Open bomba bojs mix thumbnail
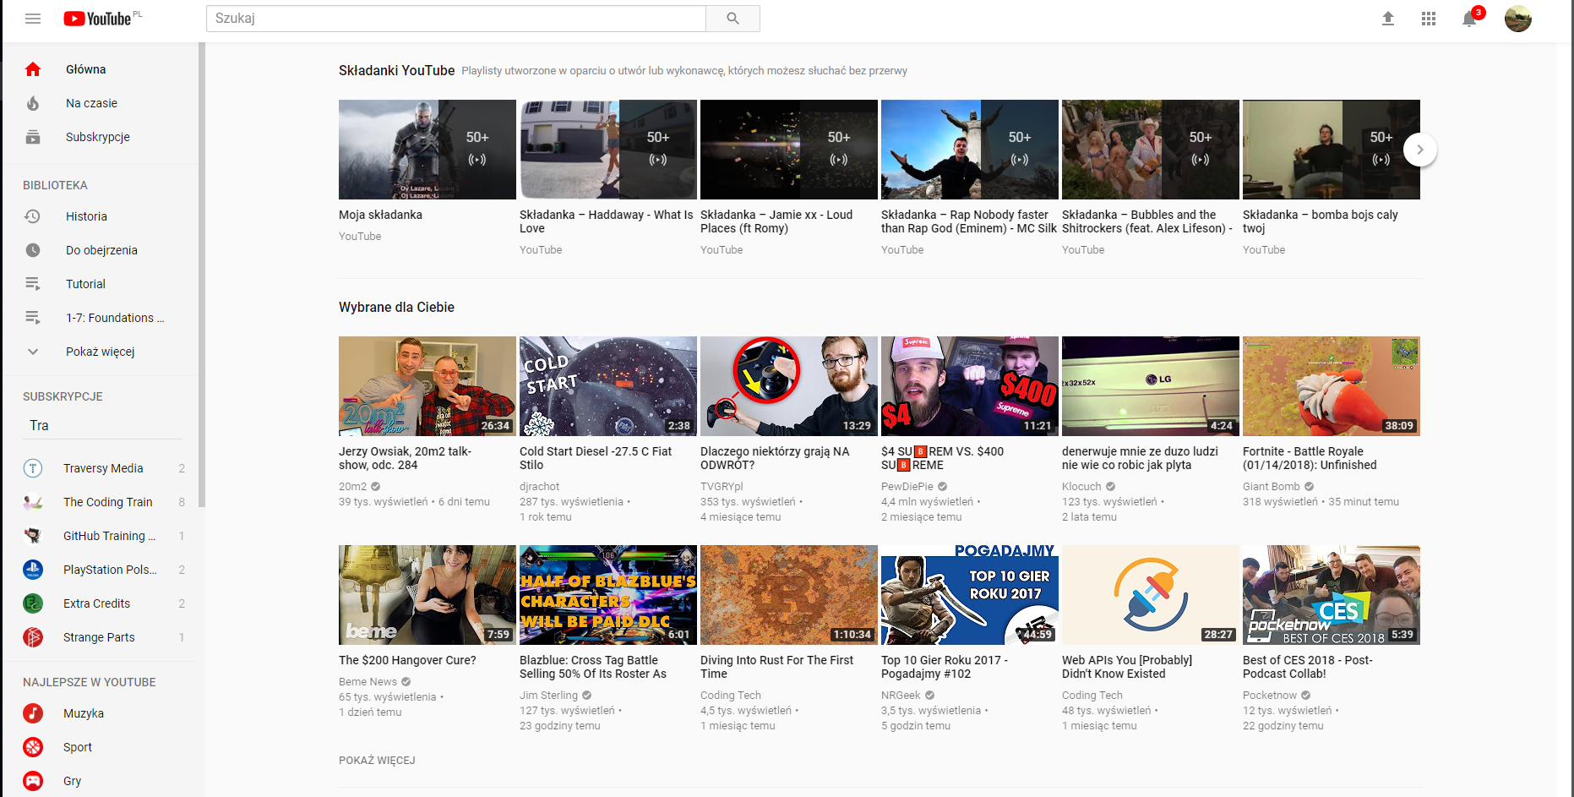The height and width of the screenshot is (797, 1574). pyautogui.click(x=1332, y=150)
